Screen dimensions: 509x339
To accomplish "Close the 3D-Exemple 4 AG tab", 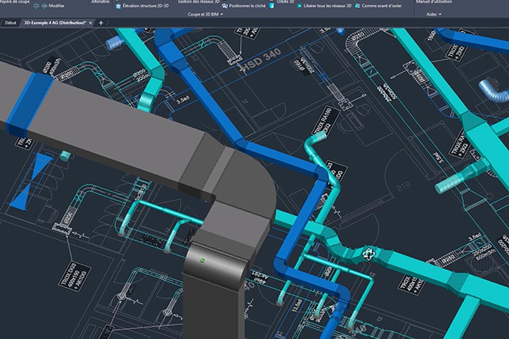I will pyautogui.click(x=90, y=23).
